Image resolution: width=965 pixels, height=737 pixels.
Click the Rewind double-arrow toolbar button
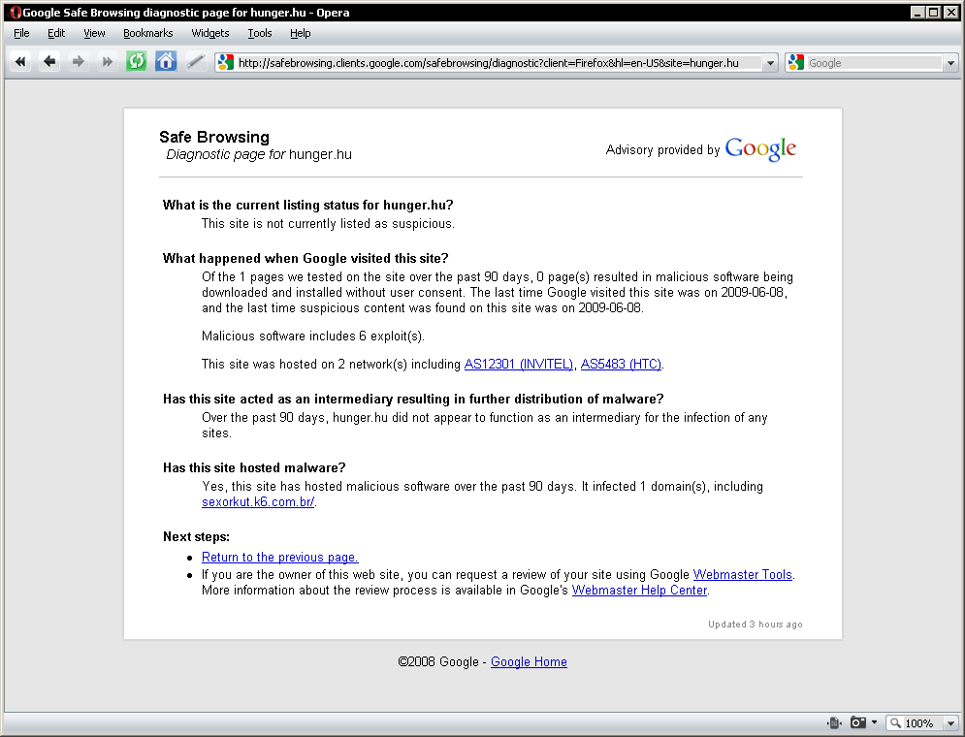[20, 61]
